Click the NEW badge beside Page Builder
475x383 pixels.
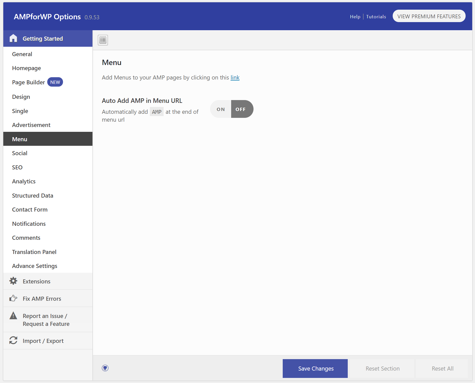click(x=55, y=82)
